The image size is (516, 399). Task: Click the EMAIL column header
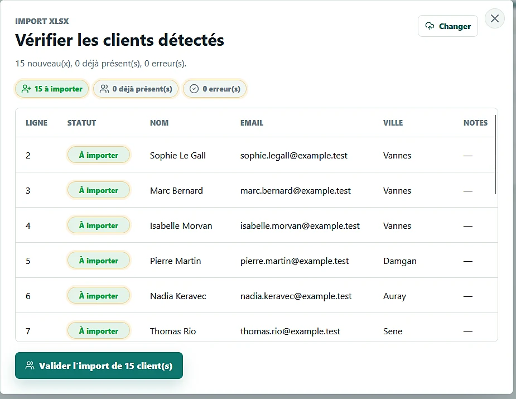point(252,123)
